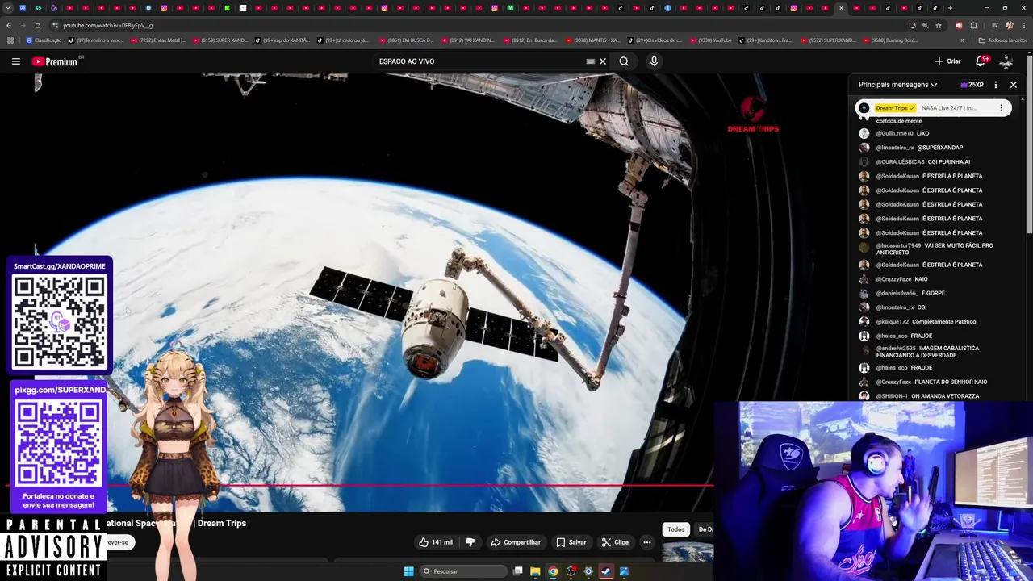
Task: Open the browser apps grid icon
Action: [10, 40]
